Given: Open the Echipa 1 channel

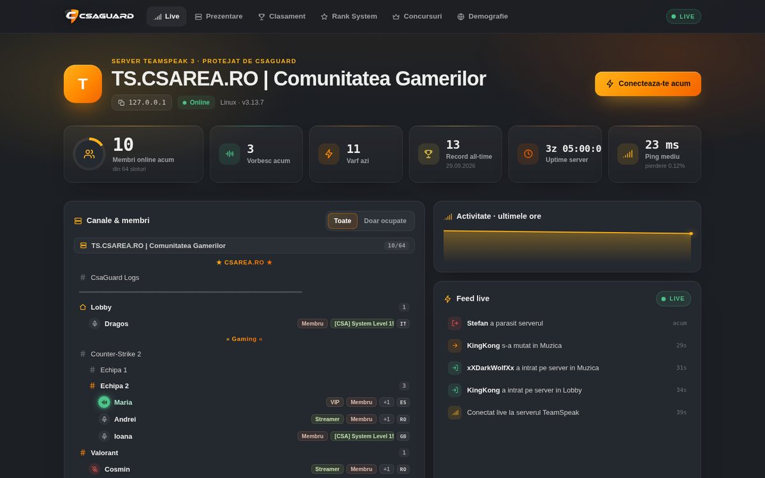Looking at the screenshot, I should tap(249, 370).
